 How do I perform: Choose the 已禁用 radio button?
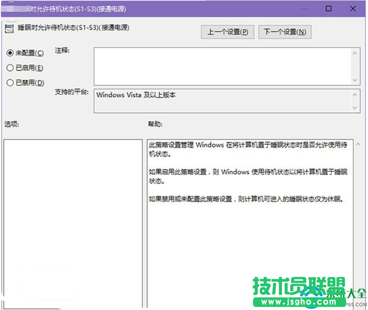(10, 83)
